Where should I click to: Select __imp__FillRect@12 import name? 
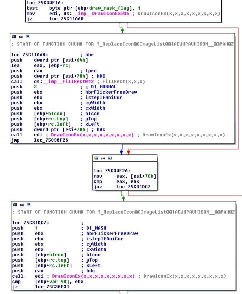coord(68,82)
